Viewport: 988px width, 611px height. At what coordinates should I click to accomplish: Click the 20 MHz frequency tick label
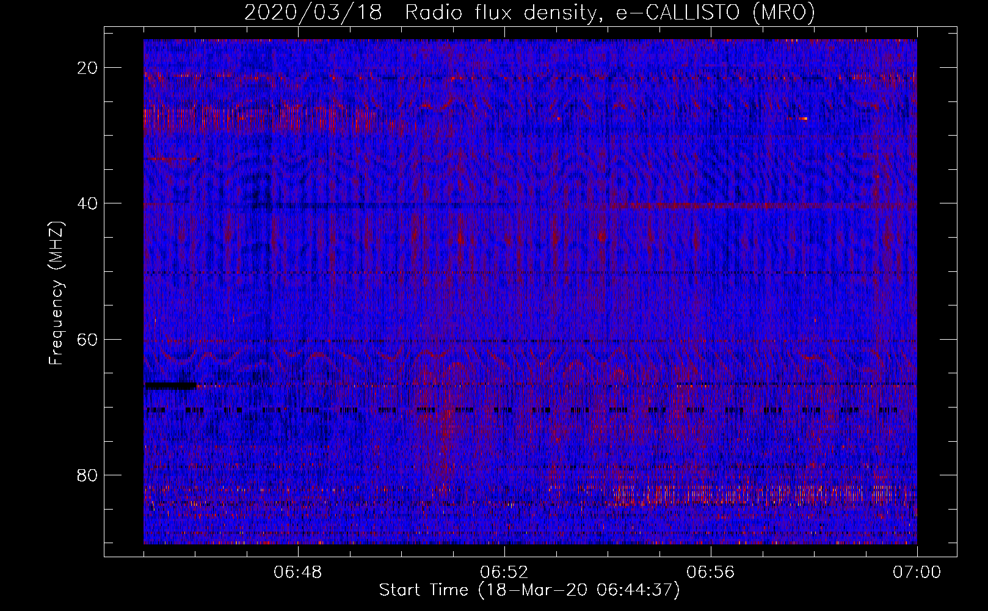point(88,68)
